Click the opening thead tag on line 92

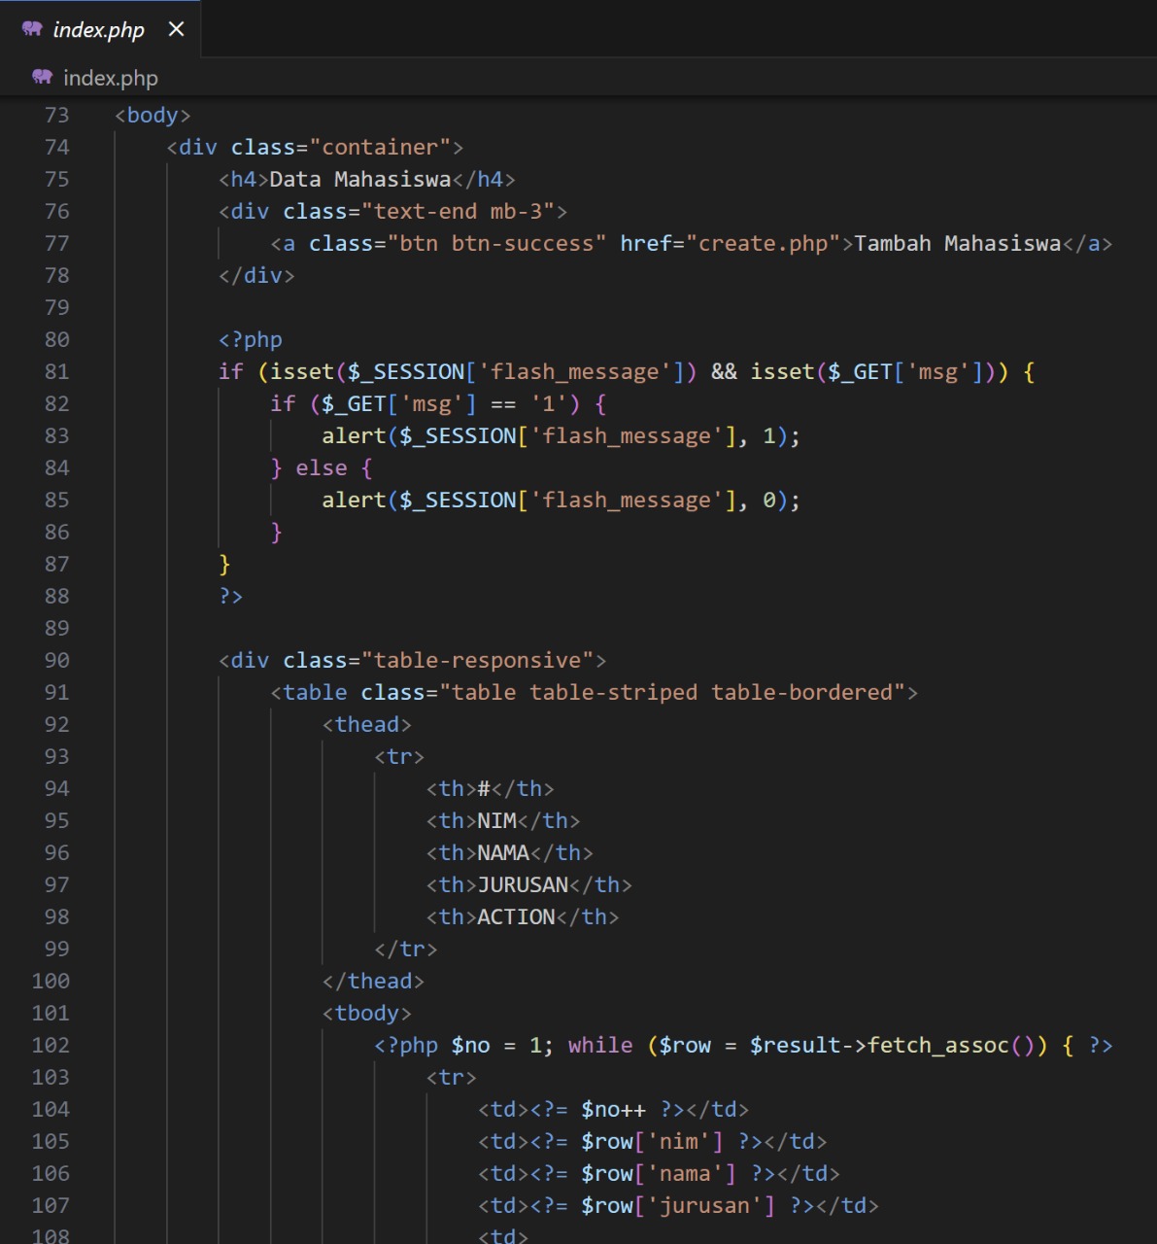[367, 724]
